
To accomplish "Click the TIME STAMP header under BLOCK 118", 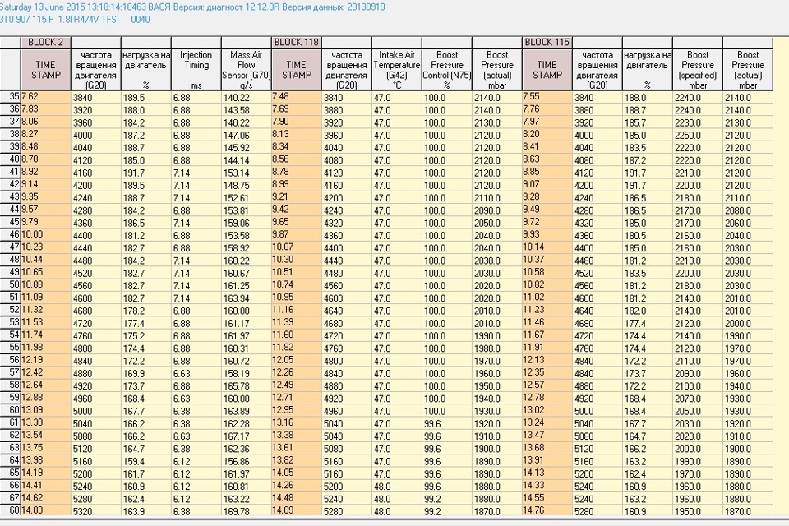I will tap(295, 69).
